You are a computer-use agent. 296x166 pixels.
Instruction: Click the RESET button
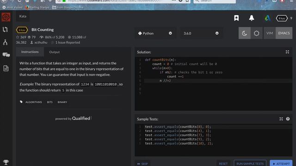223,164
